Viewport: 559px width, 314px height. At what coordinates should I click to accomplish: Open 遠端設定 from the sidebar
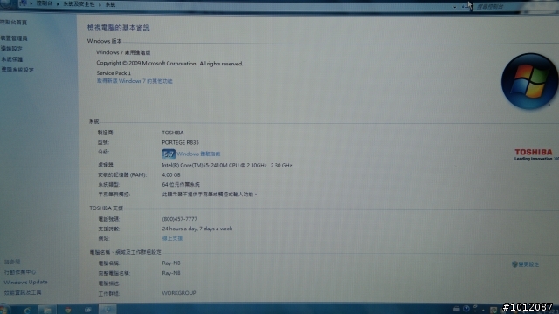coord(11,49)
